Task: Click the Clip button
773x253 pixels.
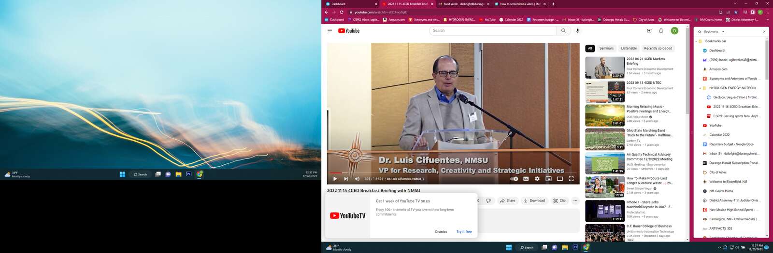Action: click(559, 200)
